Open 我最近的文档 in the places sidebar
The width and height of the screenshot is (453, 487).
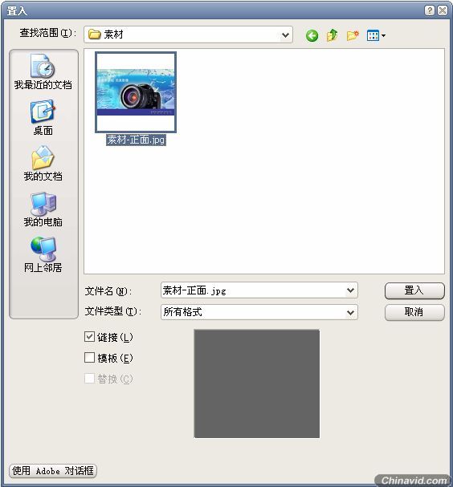click(43, 71)
